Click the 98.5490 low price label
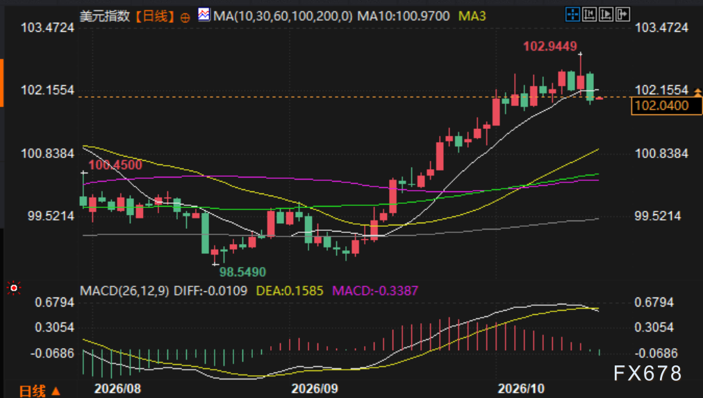703x398 pixels. click(x=242, y=272)
